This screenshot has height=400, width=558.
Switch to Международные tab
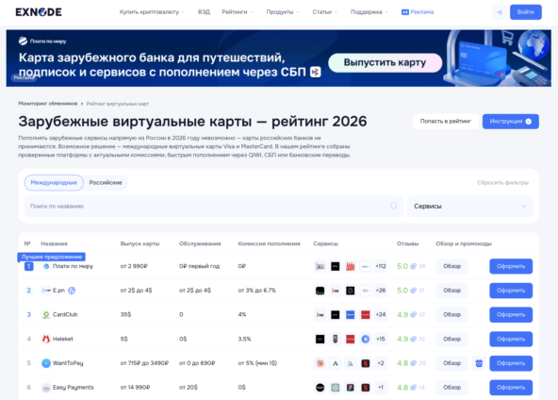54,183
